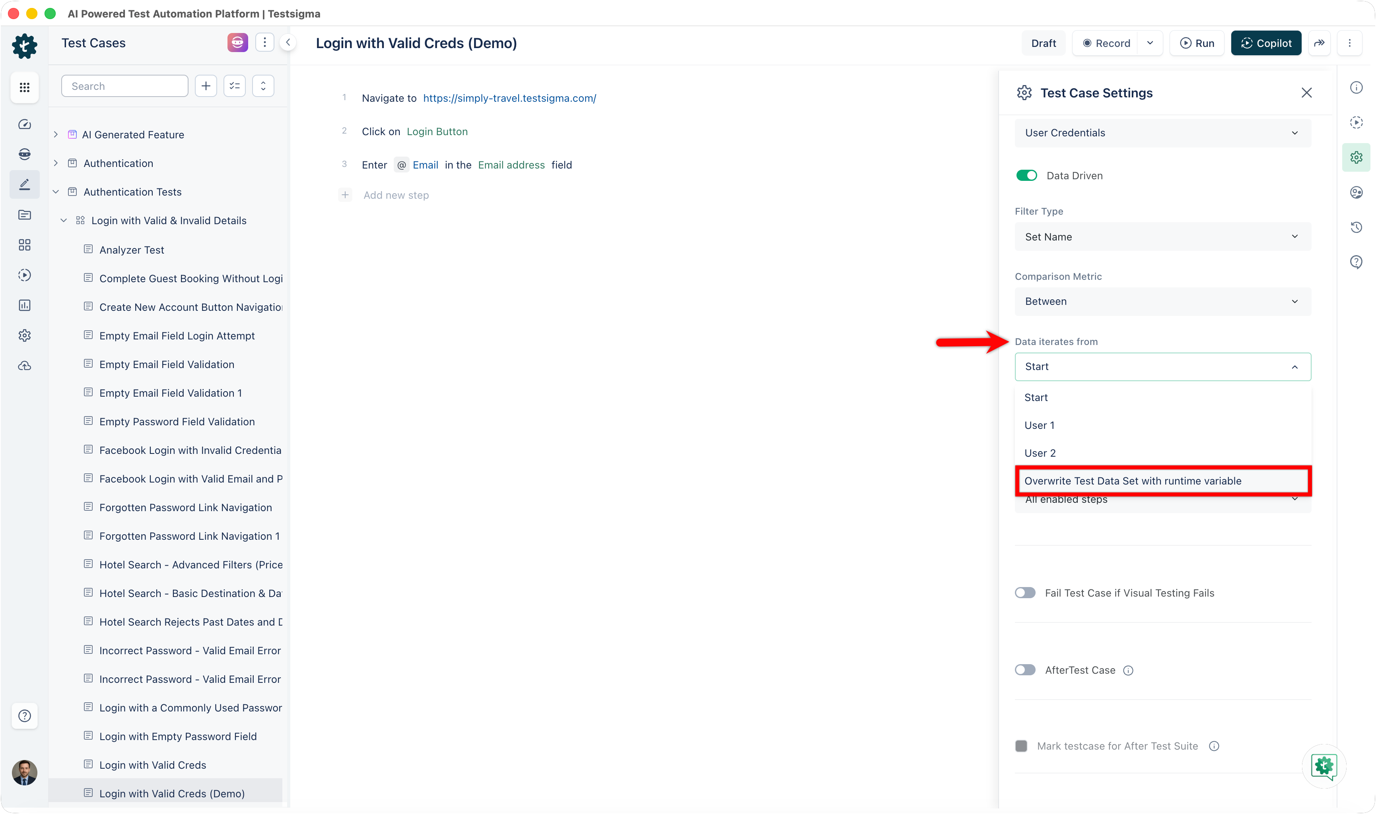Check Mark testcase for After Test Suite
Viewport: 1376px width, 814px height.
tap(1021, 746)
